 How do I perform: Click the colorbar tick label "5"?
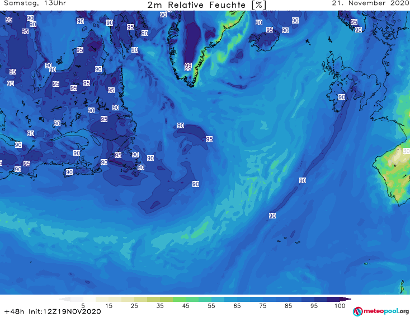(x=83, y=306)
